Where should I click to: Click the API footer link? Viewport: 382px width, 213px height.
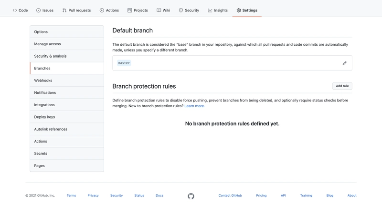coord(283,195)
